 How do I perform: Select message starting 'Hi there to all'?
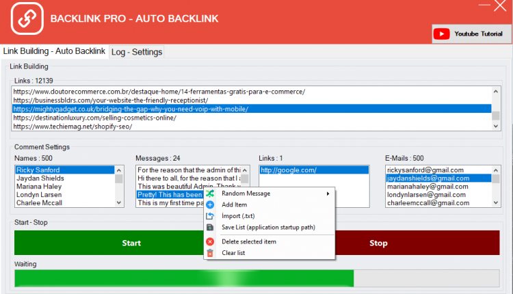click(x=189, y=178)
